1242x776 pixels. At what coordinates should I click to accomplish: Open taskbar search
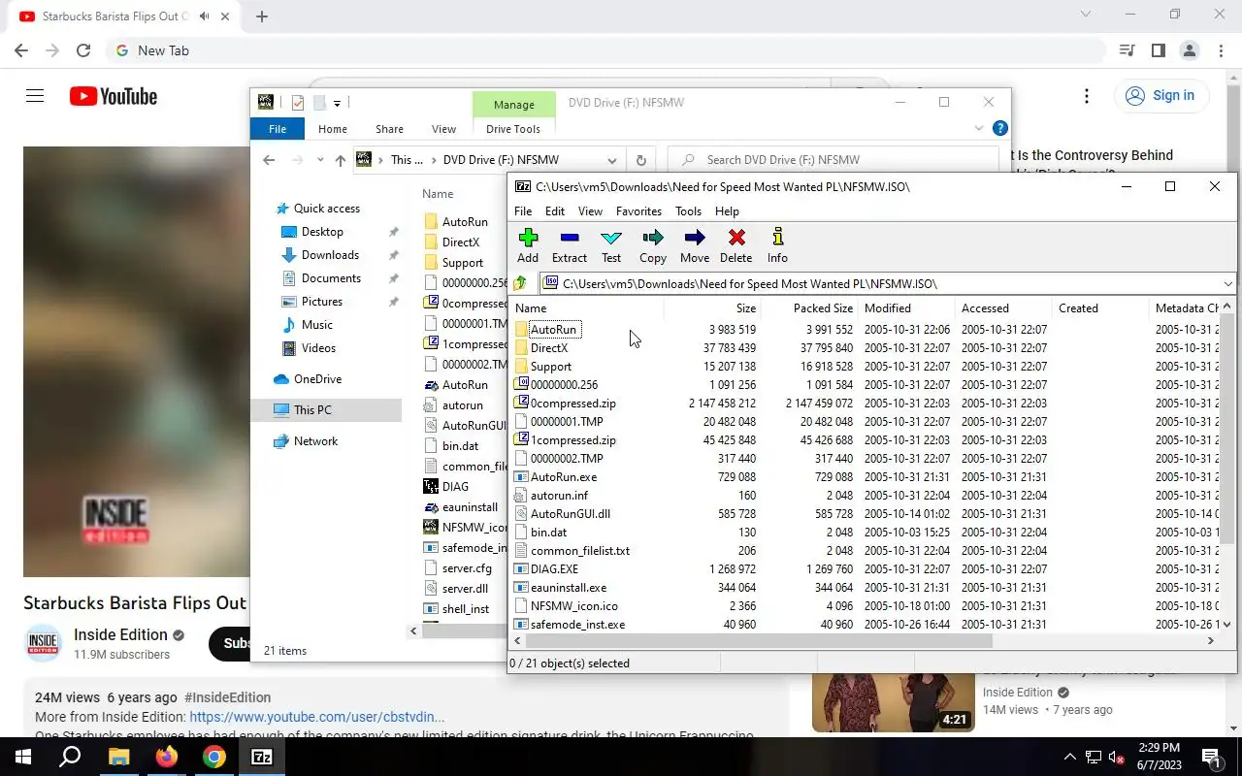tap(70, 757)
